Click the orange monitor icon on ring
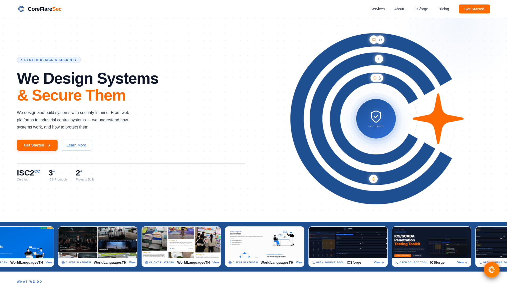This screenshot has width=507, height=285. [373, 40]
